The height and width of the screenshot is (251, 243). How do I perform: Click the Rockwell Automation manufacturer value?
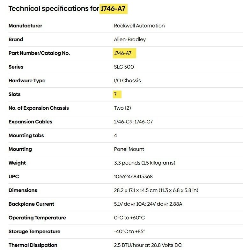point(139,26)
